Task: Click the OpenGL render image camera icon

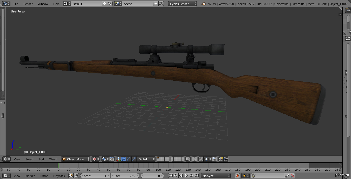Action: [x=221, y=159]
